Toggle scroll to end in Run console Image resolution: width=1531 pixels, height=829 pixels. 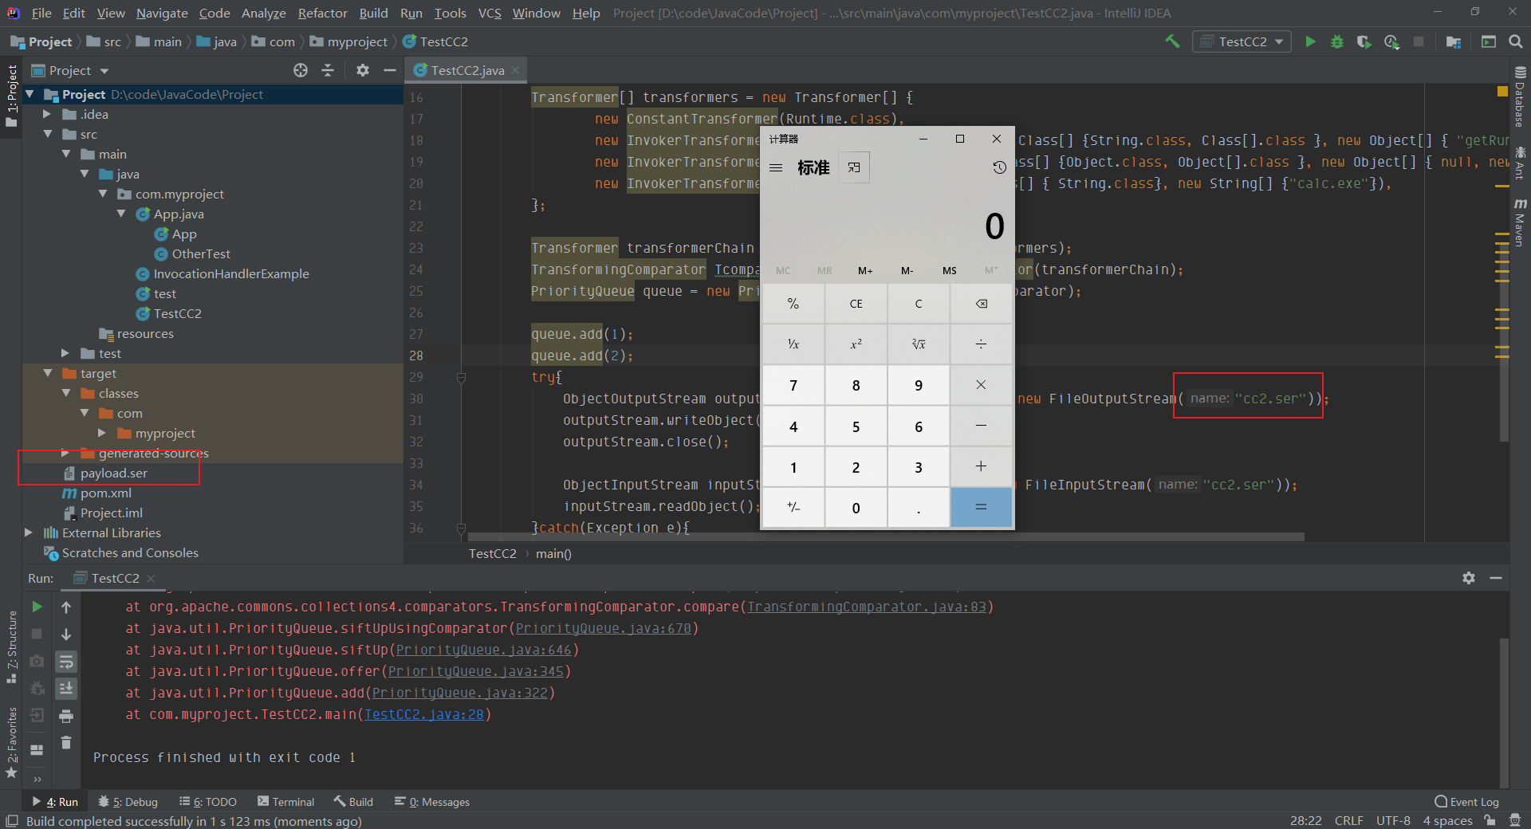coord(66,688)
